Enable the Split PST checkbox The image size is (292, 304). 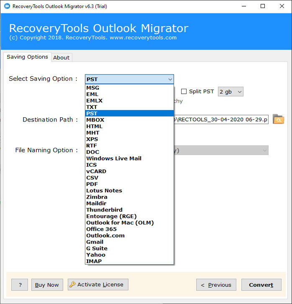[184, 91]
